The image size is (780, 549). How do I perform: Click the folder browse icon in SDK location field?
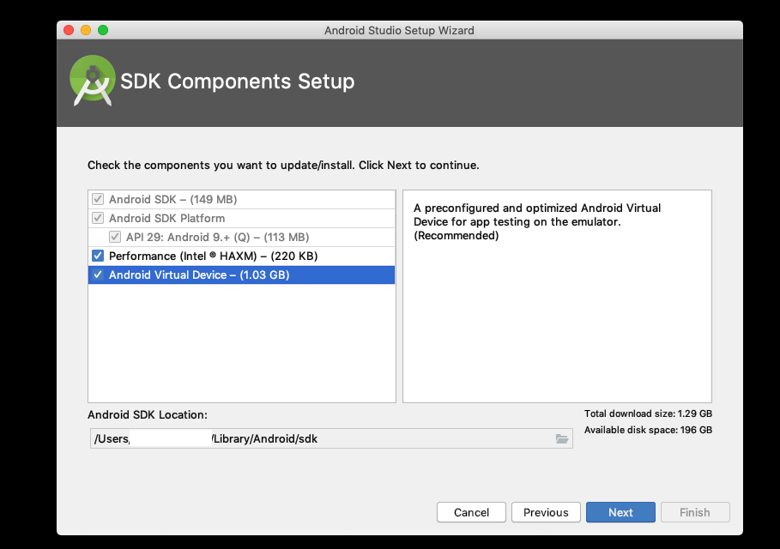point(562,438)
